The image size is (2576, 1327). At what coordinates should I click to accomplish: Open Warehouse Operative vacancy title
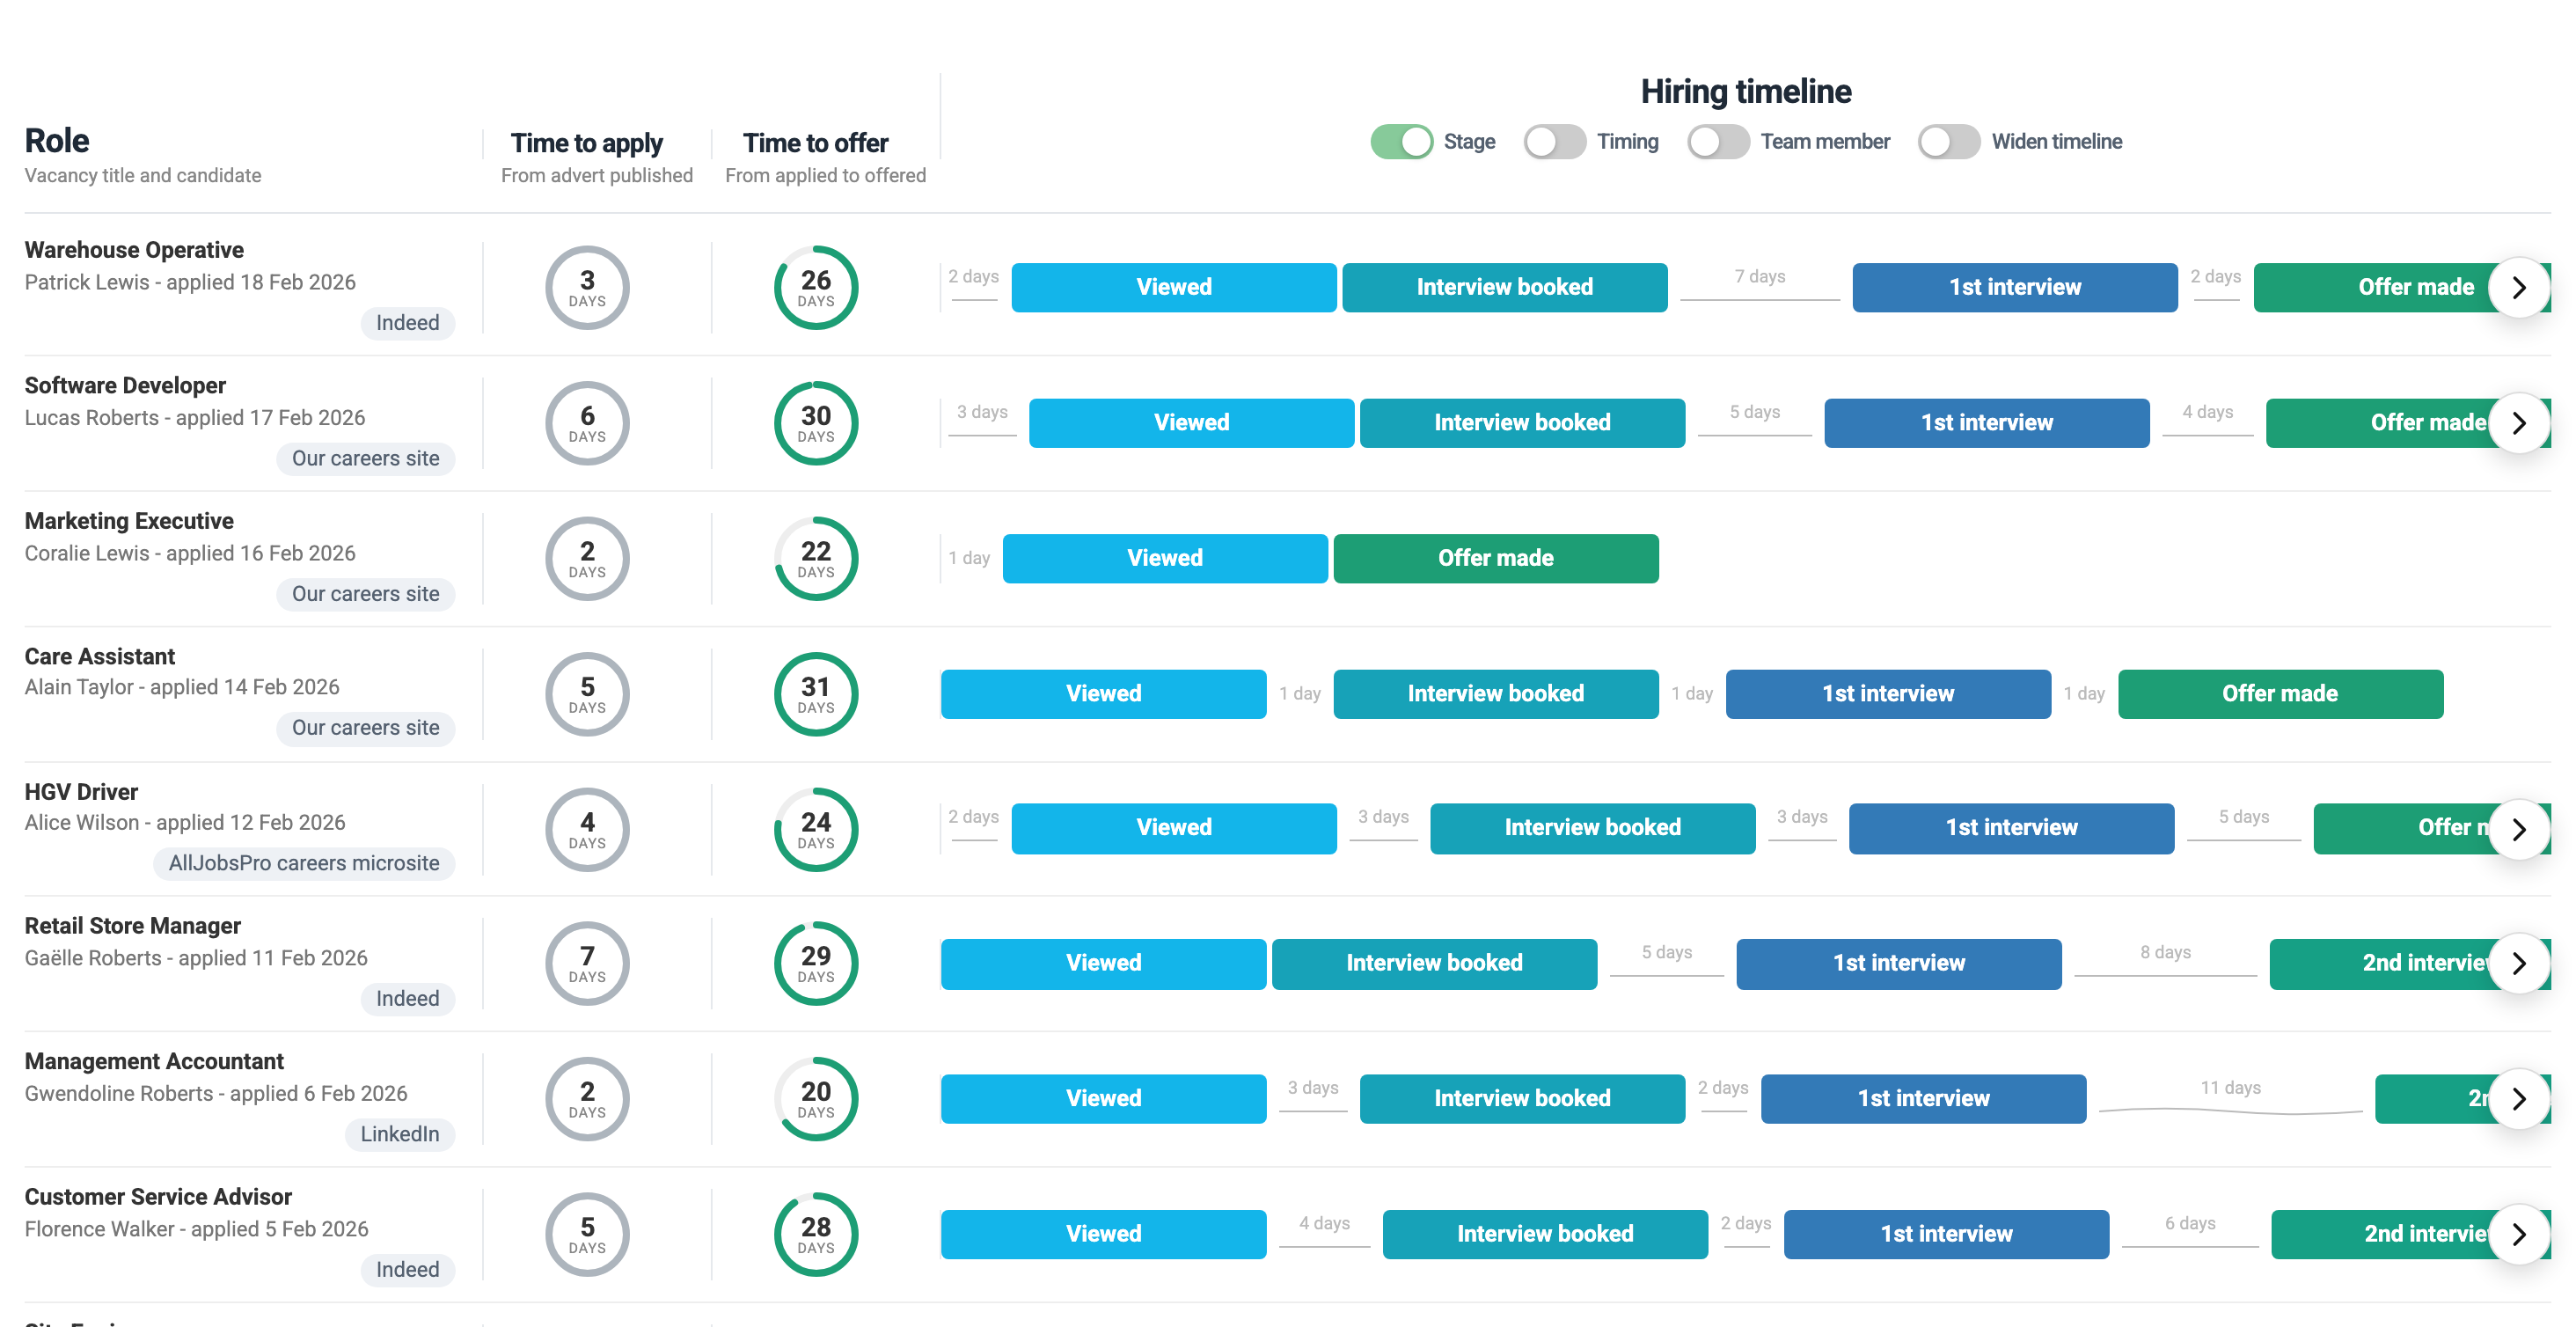click(134, 250)
